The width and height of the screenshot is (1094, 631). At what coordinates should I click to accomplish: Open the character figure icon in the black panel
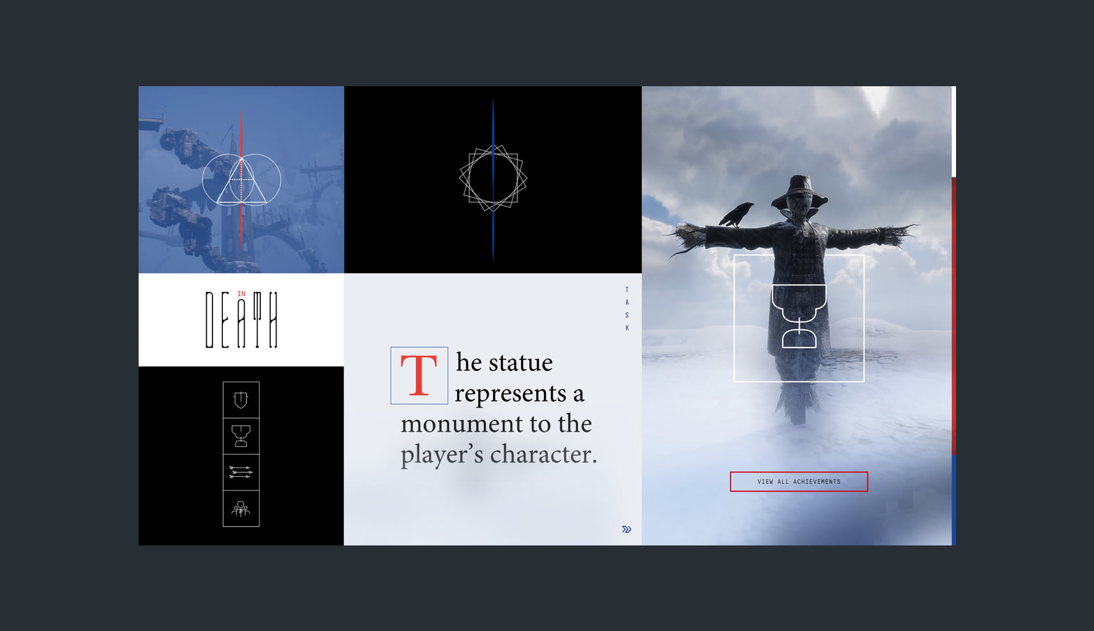(241, 508)
